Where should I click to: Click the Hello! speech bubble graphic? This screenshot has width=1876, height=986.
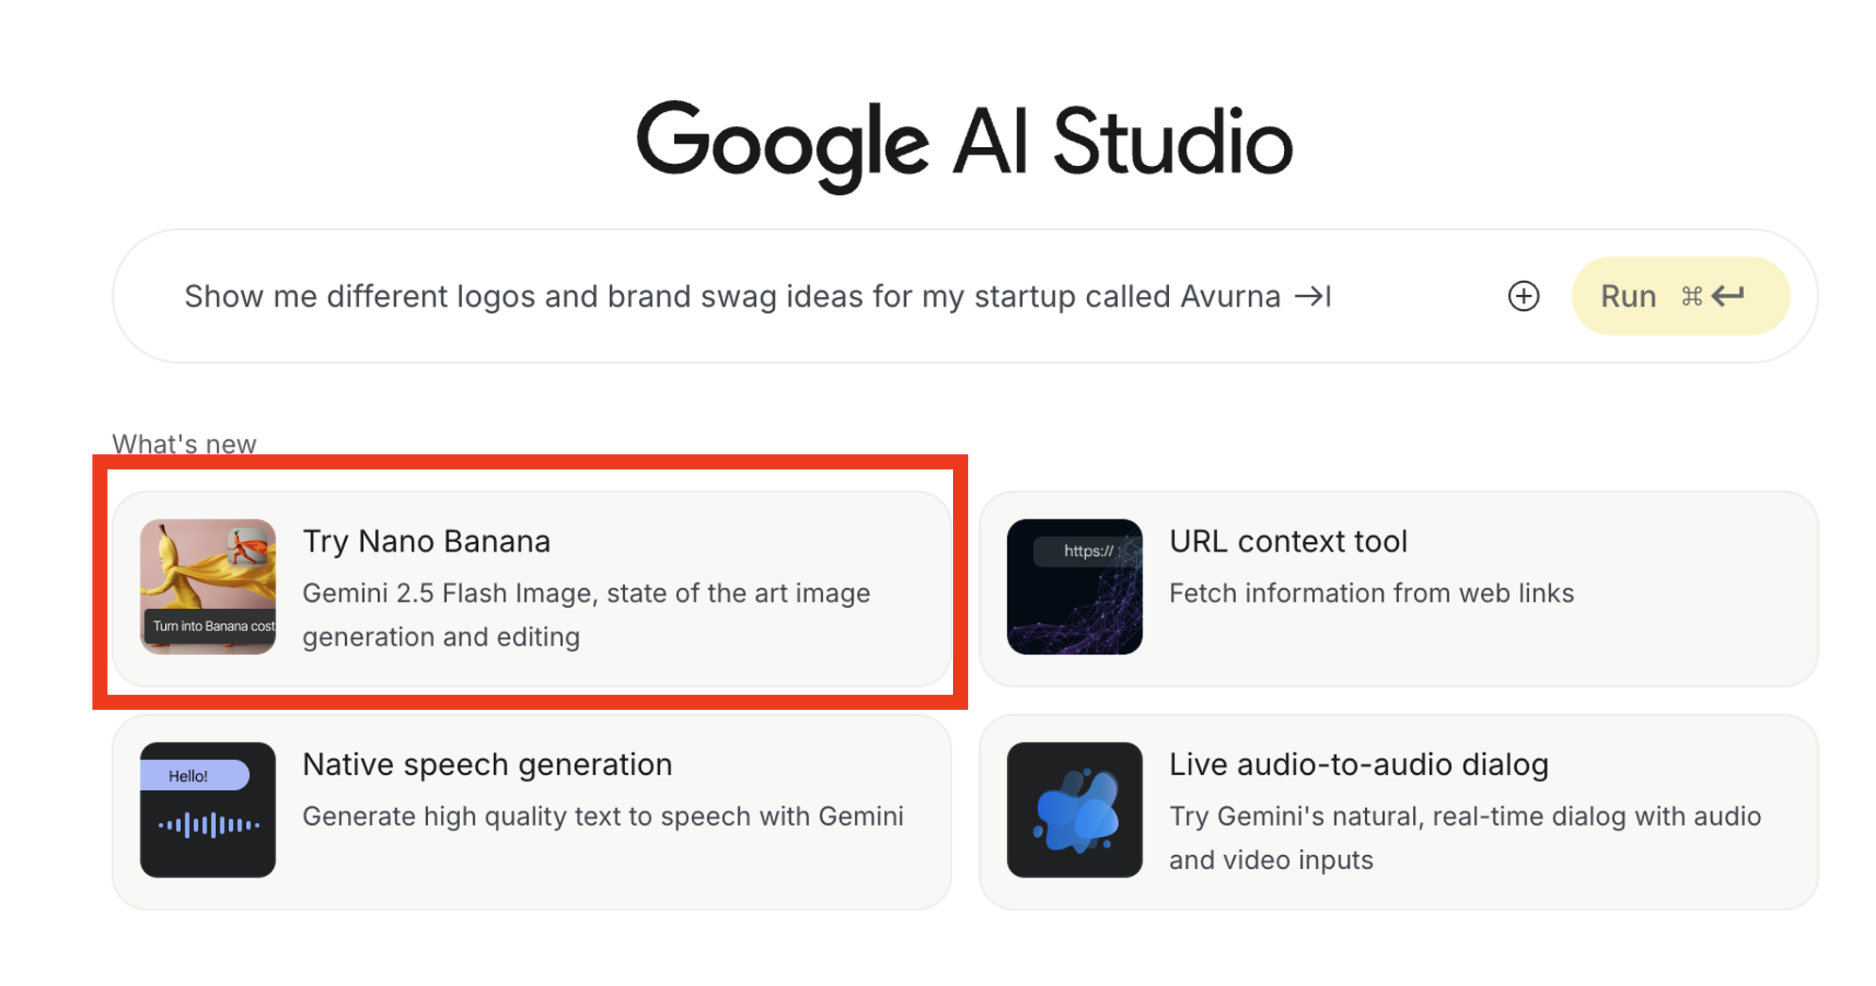(x=195, y=775)
